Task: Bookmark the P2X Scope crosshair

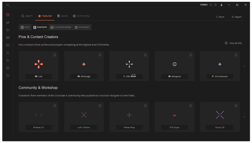Action: coord(191,106)
